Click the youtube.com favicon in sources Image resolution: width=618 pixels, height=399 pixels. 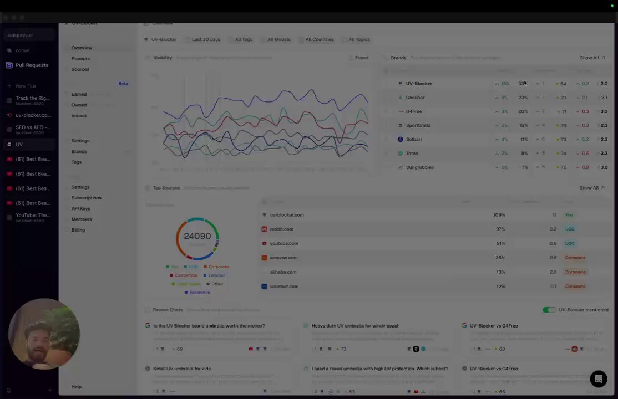pos(264,243)
